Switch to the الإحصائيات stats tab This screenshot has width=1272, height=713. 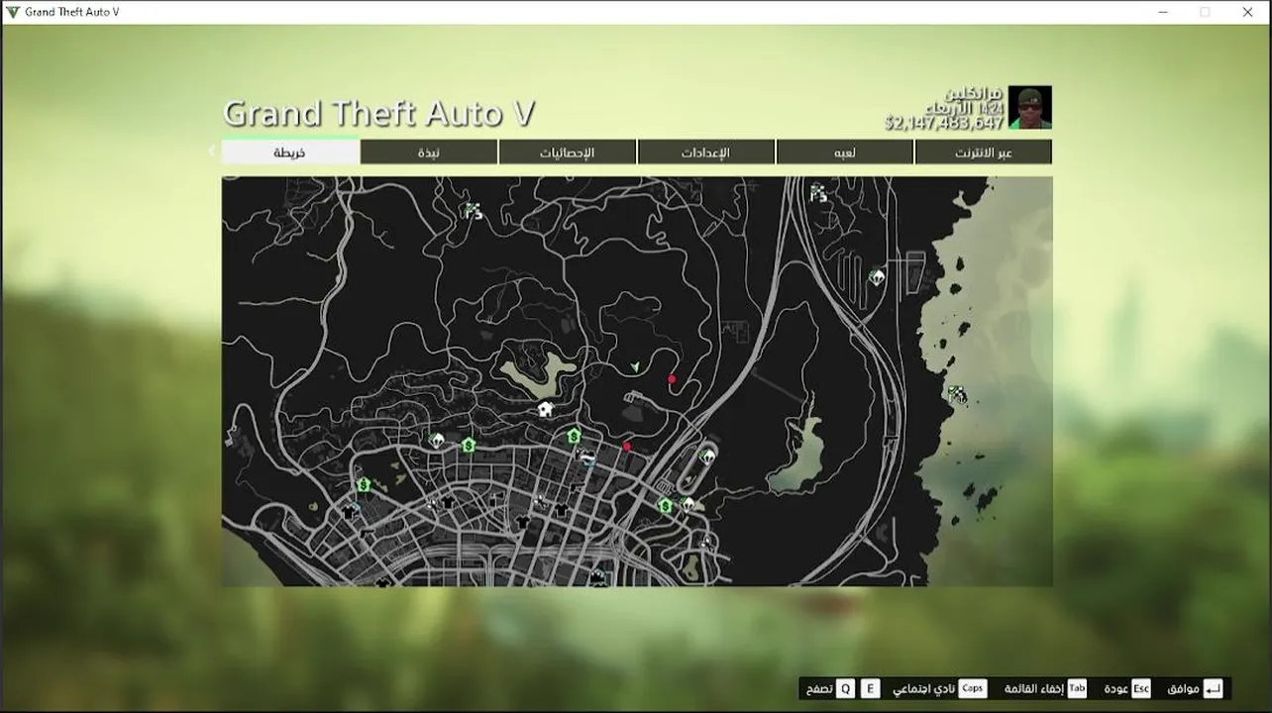pos(568,152)
